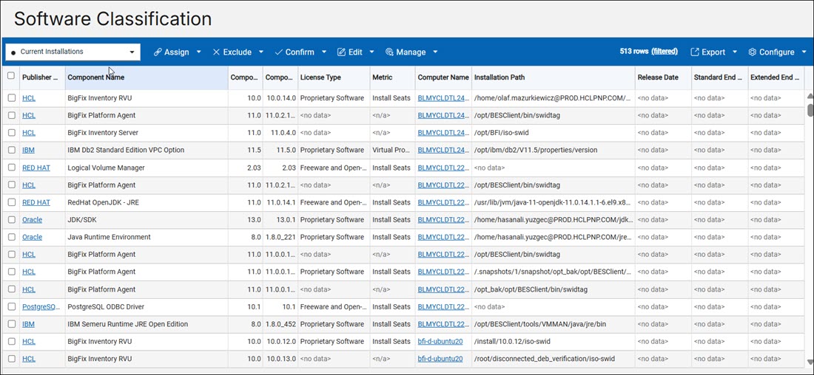
Task: Select /opt/BESClient/tools/VMMAN/java/jre/bin path cell
Action: click(x=554, y=324)
